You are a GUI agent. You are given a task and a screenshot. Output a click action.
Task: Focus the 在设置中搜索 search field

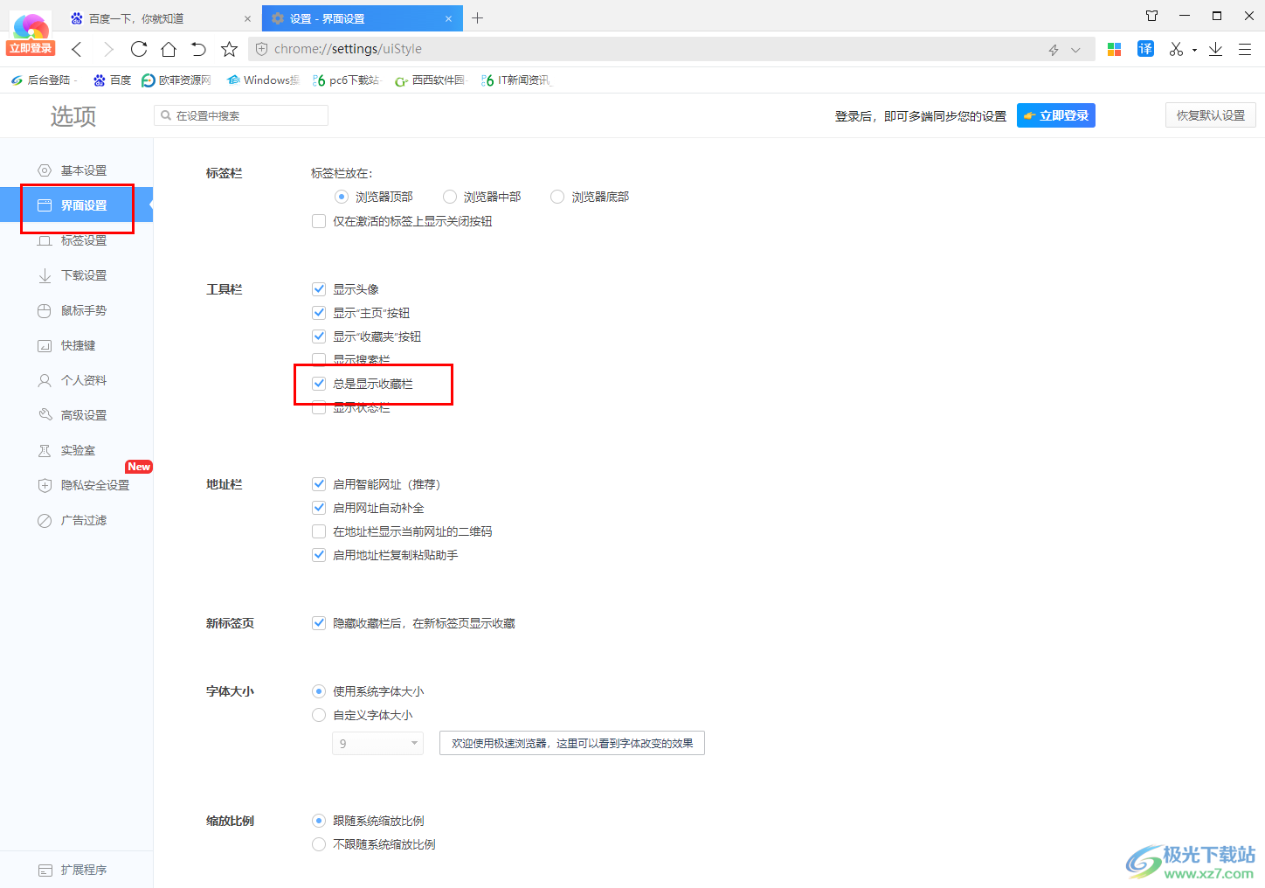tap(241, 115)
